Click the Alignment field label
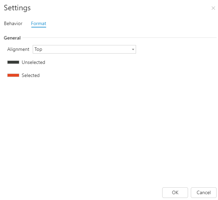The image size is (218, 200). point(18,49)
